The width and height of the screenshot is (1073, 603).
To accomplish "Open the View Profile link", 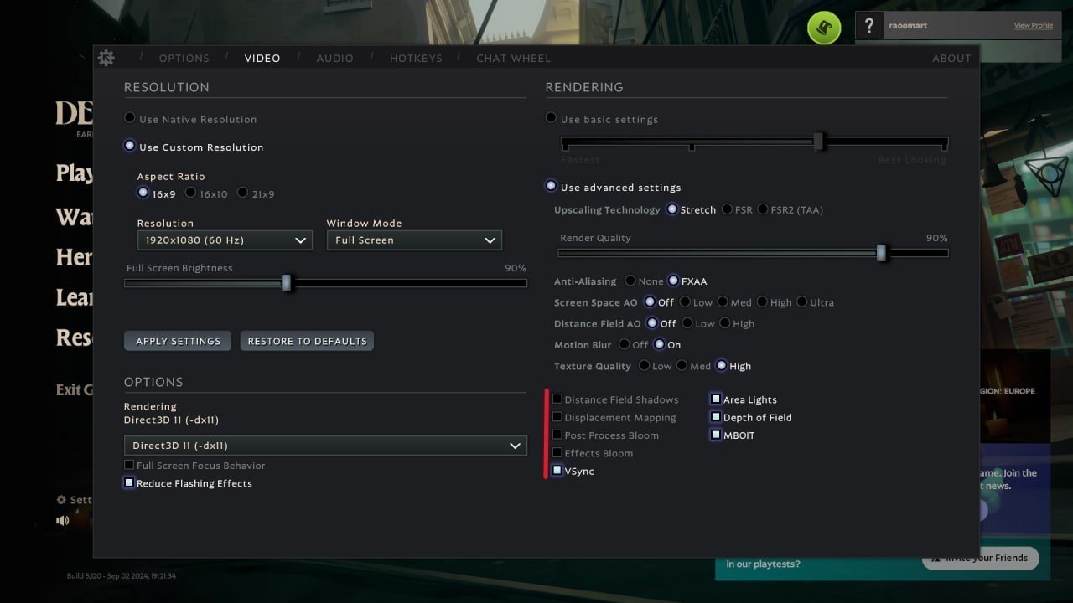I will [x=1033, y=26].
